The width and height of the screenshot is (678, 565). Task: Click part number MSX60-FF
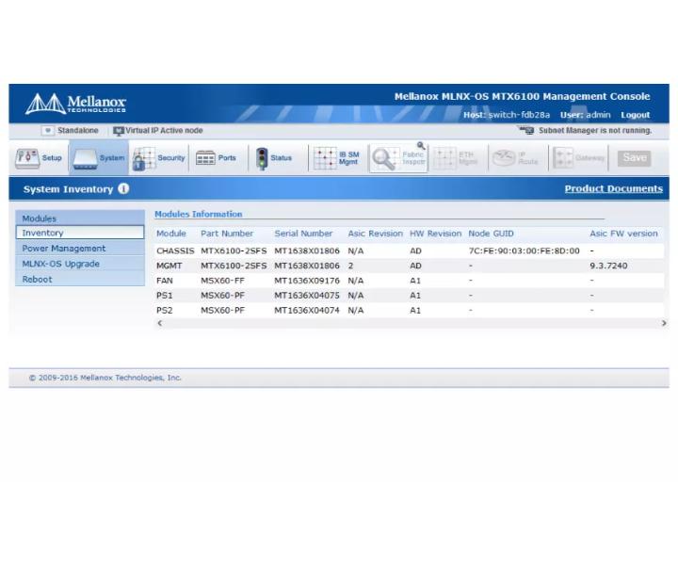[x=222, y=281]
